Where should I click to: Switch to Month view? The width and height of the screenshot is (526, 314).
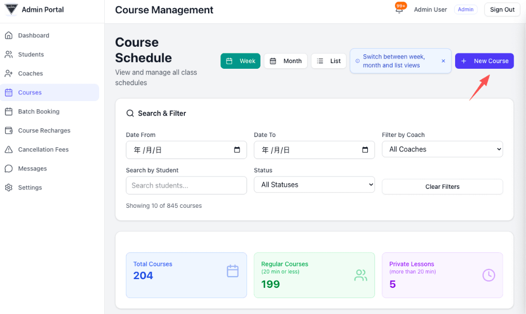[x=286, y=61]
